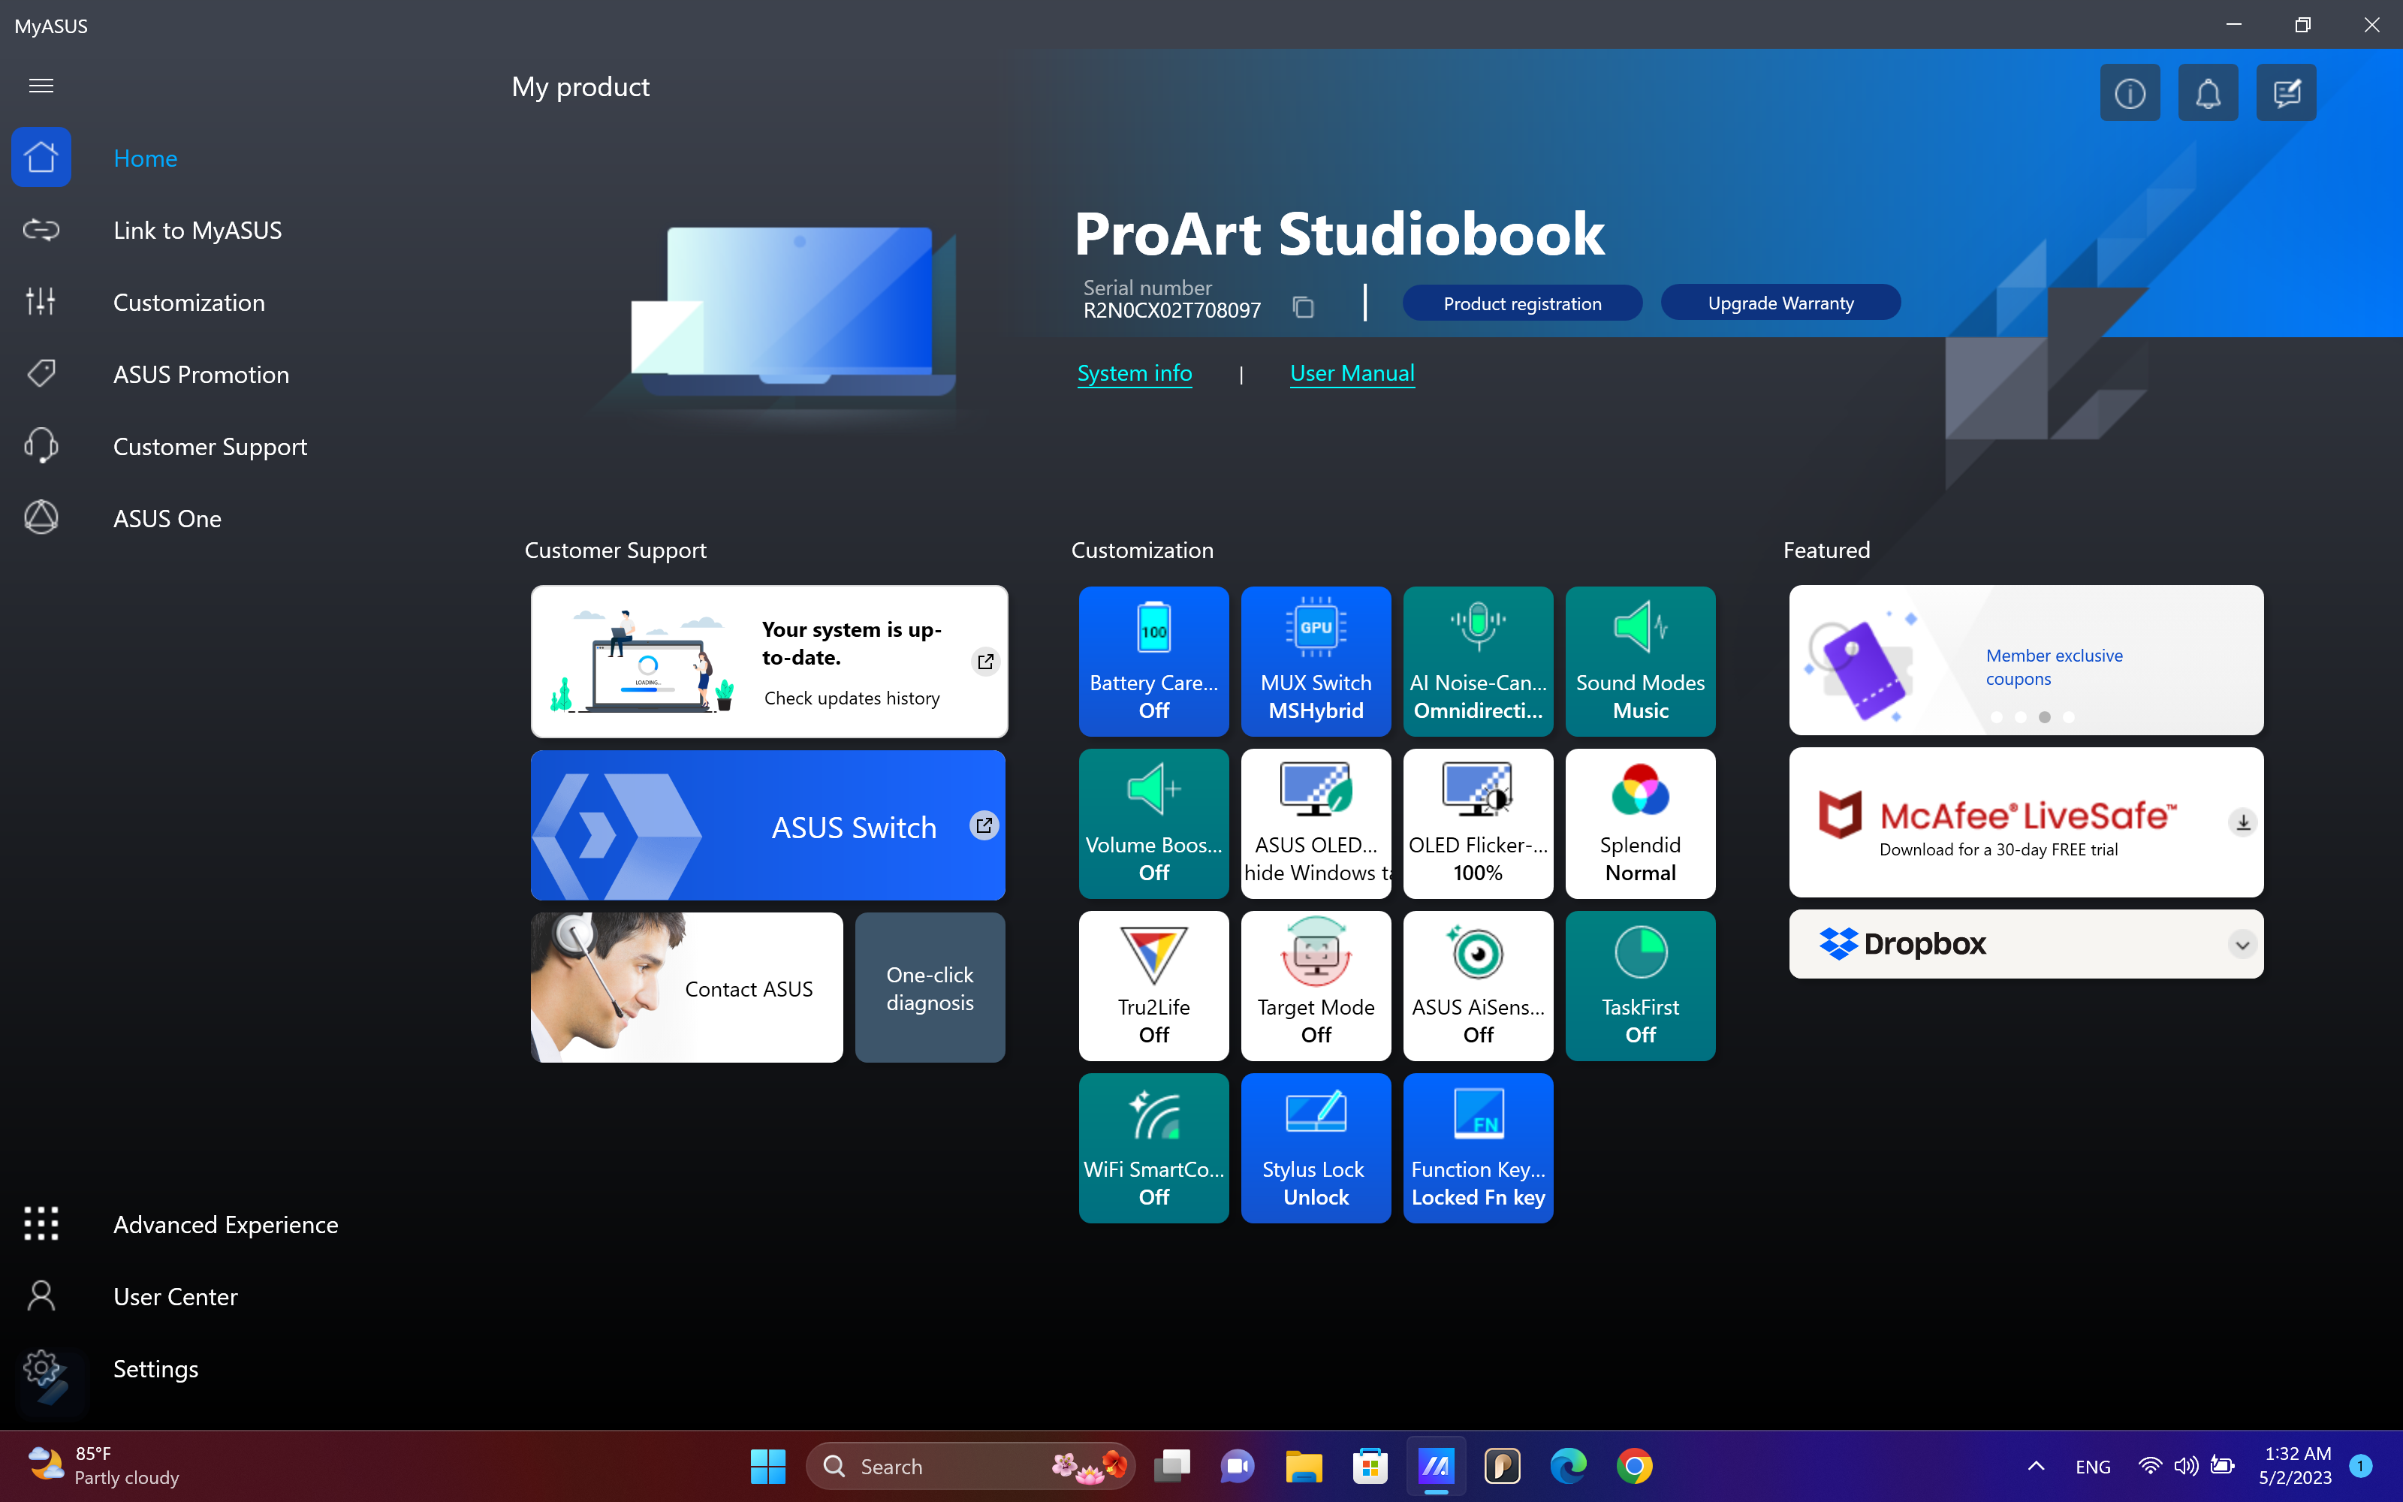Screen dimensions: 2403x1502
Task: Click the One-click diagnosis button
Action: (930, 988)
